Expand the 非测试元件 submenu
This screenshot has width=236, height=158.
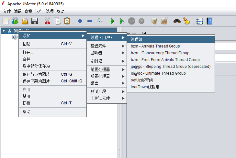(x=107, y=98)
